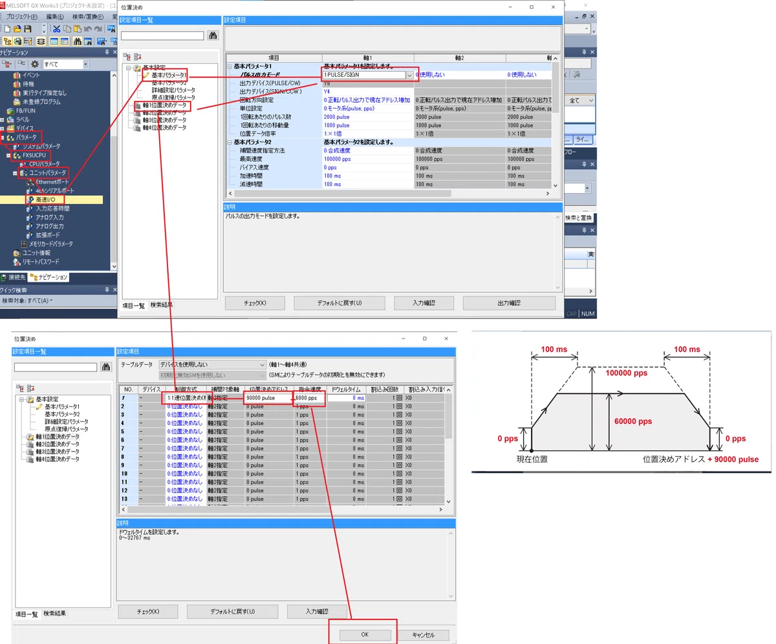Select 基本パラメータ1 in upper 位置決め tree
This screenshot has height=644, width=776.
[169, 76]
